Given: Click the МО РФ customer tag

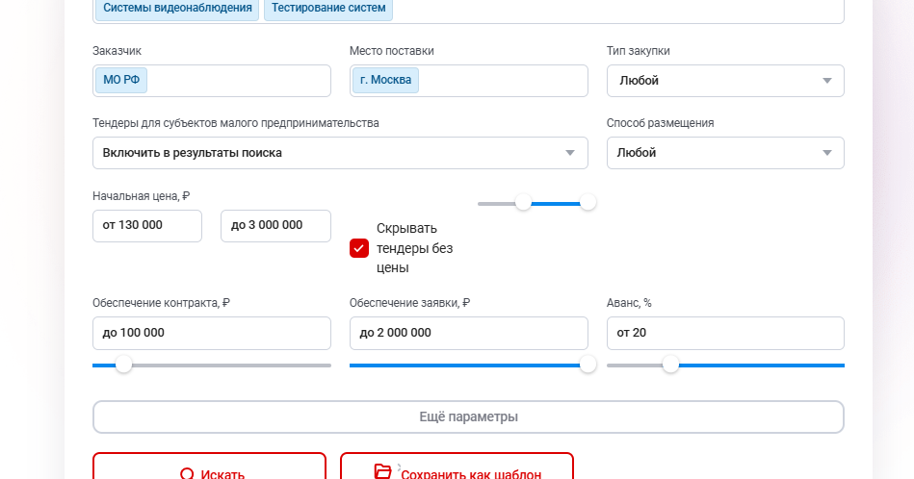Looking at the screenshot, I should 121,80.
